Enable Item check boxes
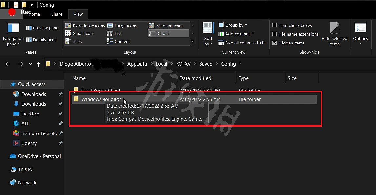Screen dimensions: 376x195 (275, 25)
